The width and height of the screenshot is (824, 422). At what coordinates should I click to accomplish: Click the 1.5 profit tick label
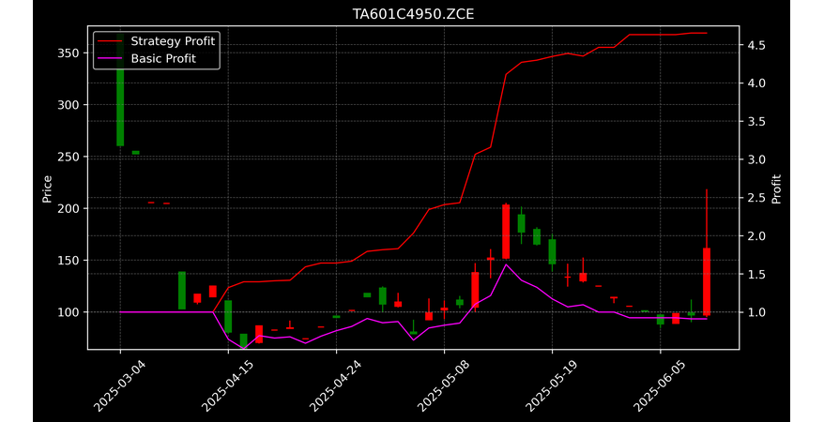755,275
